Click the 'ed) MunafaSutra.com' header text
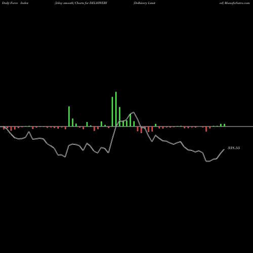253x253 pixels. tap(234, 3)
